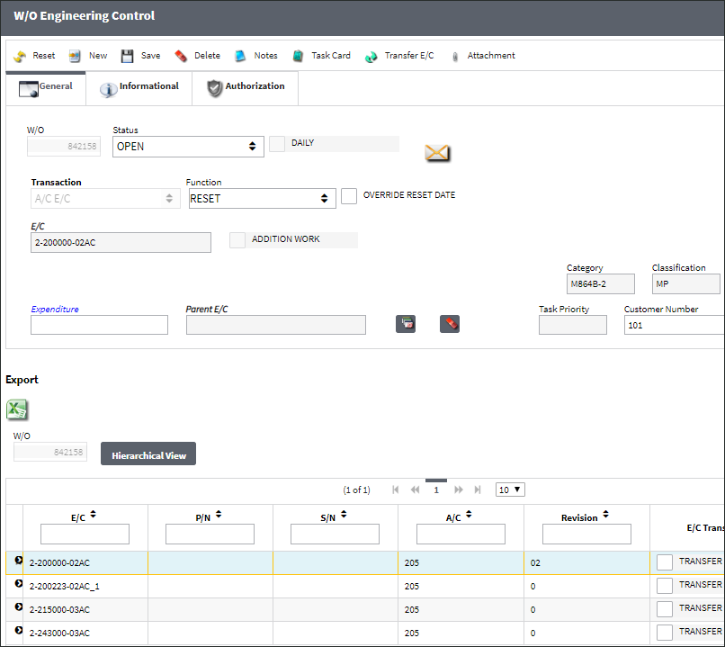Viewport: 725px width, 647px height.
Task: Click the E/C input field with 2-200000-02AC
Action: [121, 242]
